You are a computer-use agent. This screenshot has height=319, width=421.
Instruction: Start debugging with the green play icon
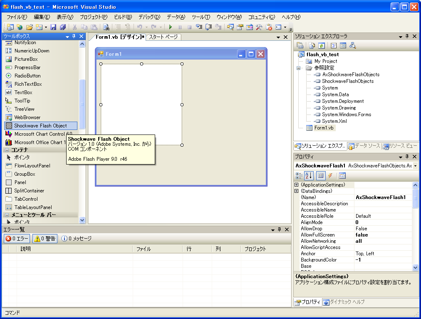170,27
